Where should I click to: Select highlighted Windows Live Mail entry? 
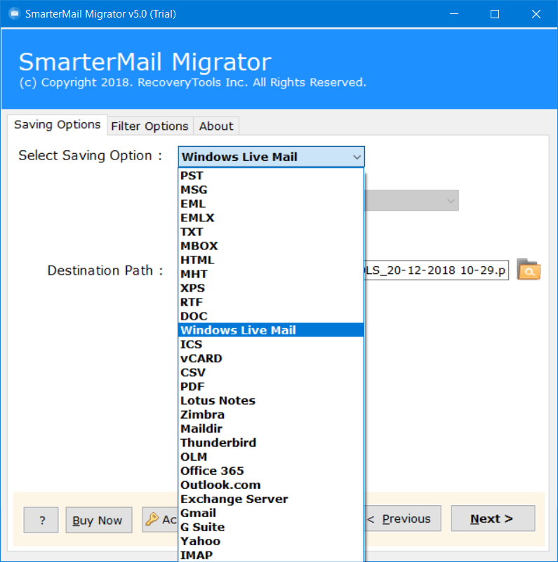271,330
